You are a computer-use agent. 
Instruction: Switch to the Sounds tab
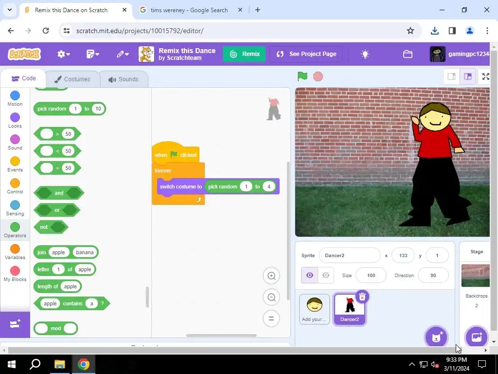tap(124, 79)
